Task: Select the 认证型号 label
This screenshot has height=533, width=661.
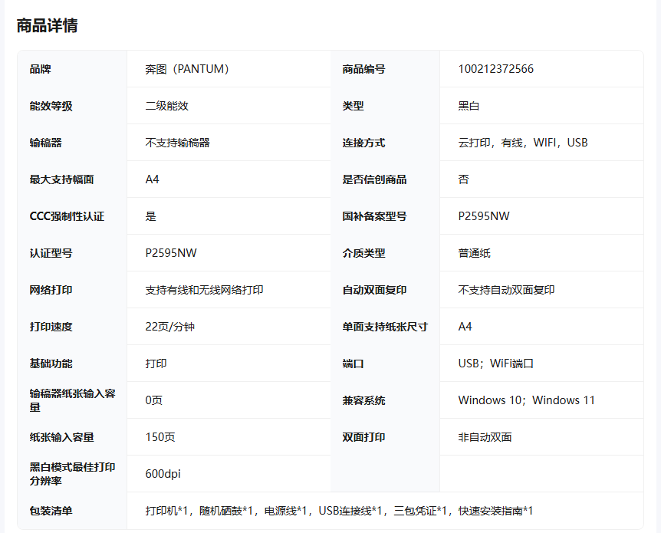Action: [51, 253]
